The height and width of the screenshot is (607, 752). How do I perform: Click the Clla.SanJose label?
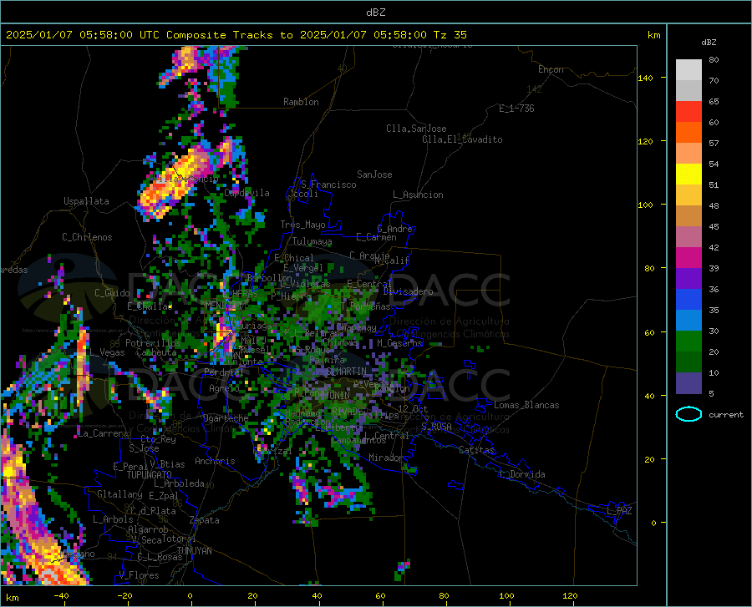pyautogui.click(x=416, y=129)
